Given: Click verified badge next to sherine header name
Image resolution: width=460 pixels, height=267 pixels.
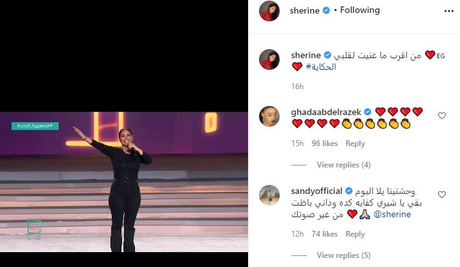Looking at the screenshot, I should pos(326,10).
